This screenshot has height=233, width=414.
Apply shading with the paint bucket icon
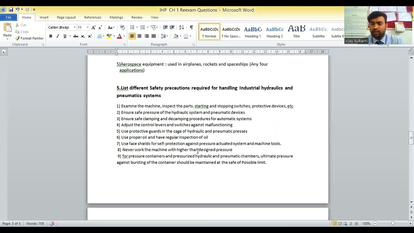(x=176, y=36)
